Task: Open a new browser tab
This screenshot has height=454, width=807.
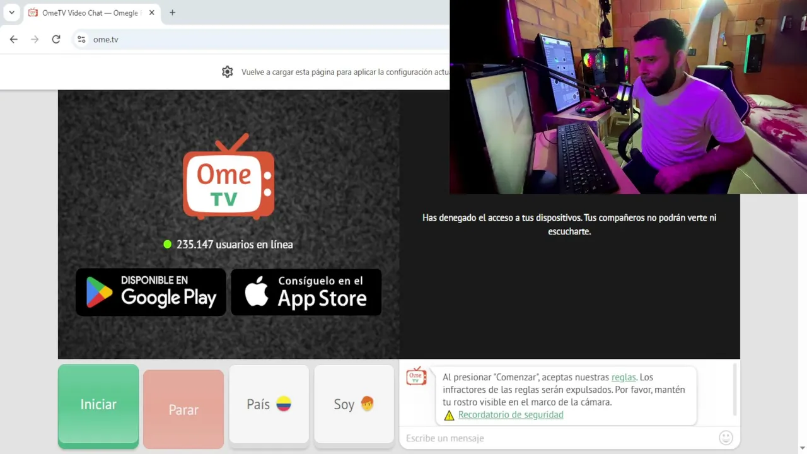Action: click(172, 13)
